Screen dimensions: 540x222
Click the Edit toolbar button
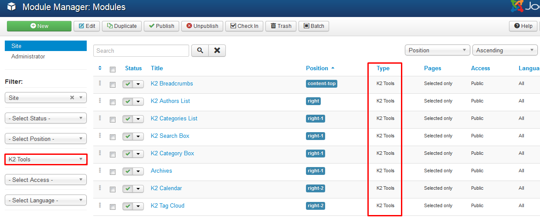pos(87,26)
